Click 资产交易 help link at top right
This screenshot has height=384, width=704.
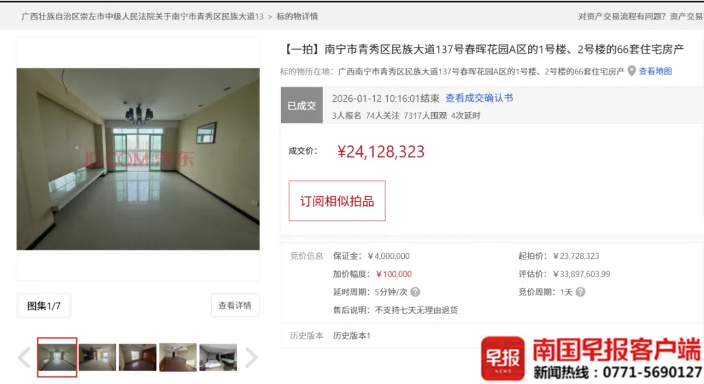click(686, 16)
